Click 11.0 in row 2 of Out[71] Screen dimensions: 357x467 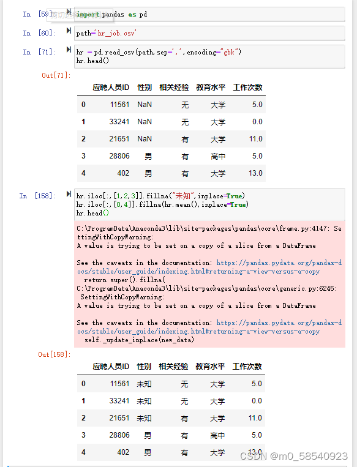pyautogui.click(x=256, y=139)
